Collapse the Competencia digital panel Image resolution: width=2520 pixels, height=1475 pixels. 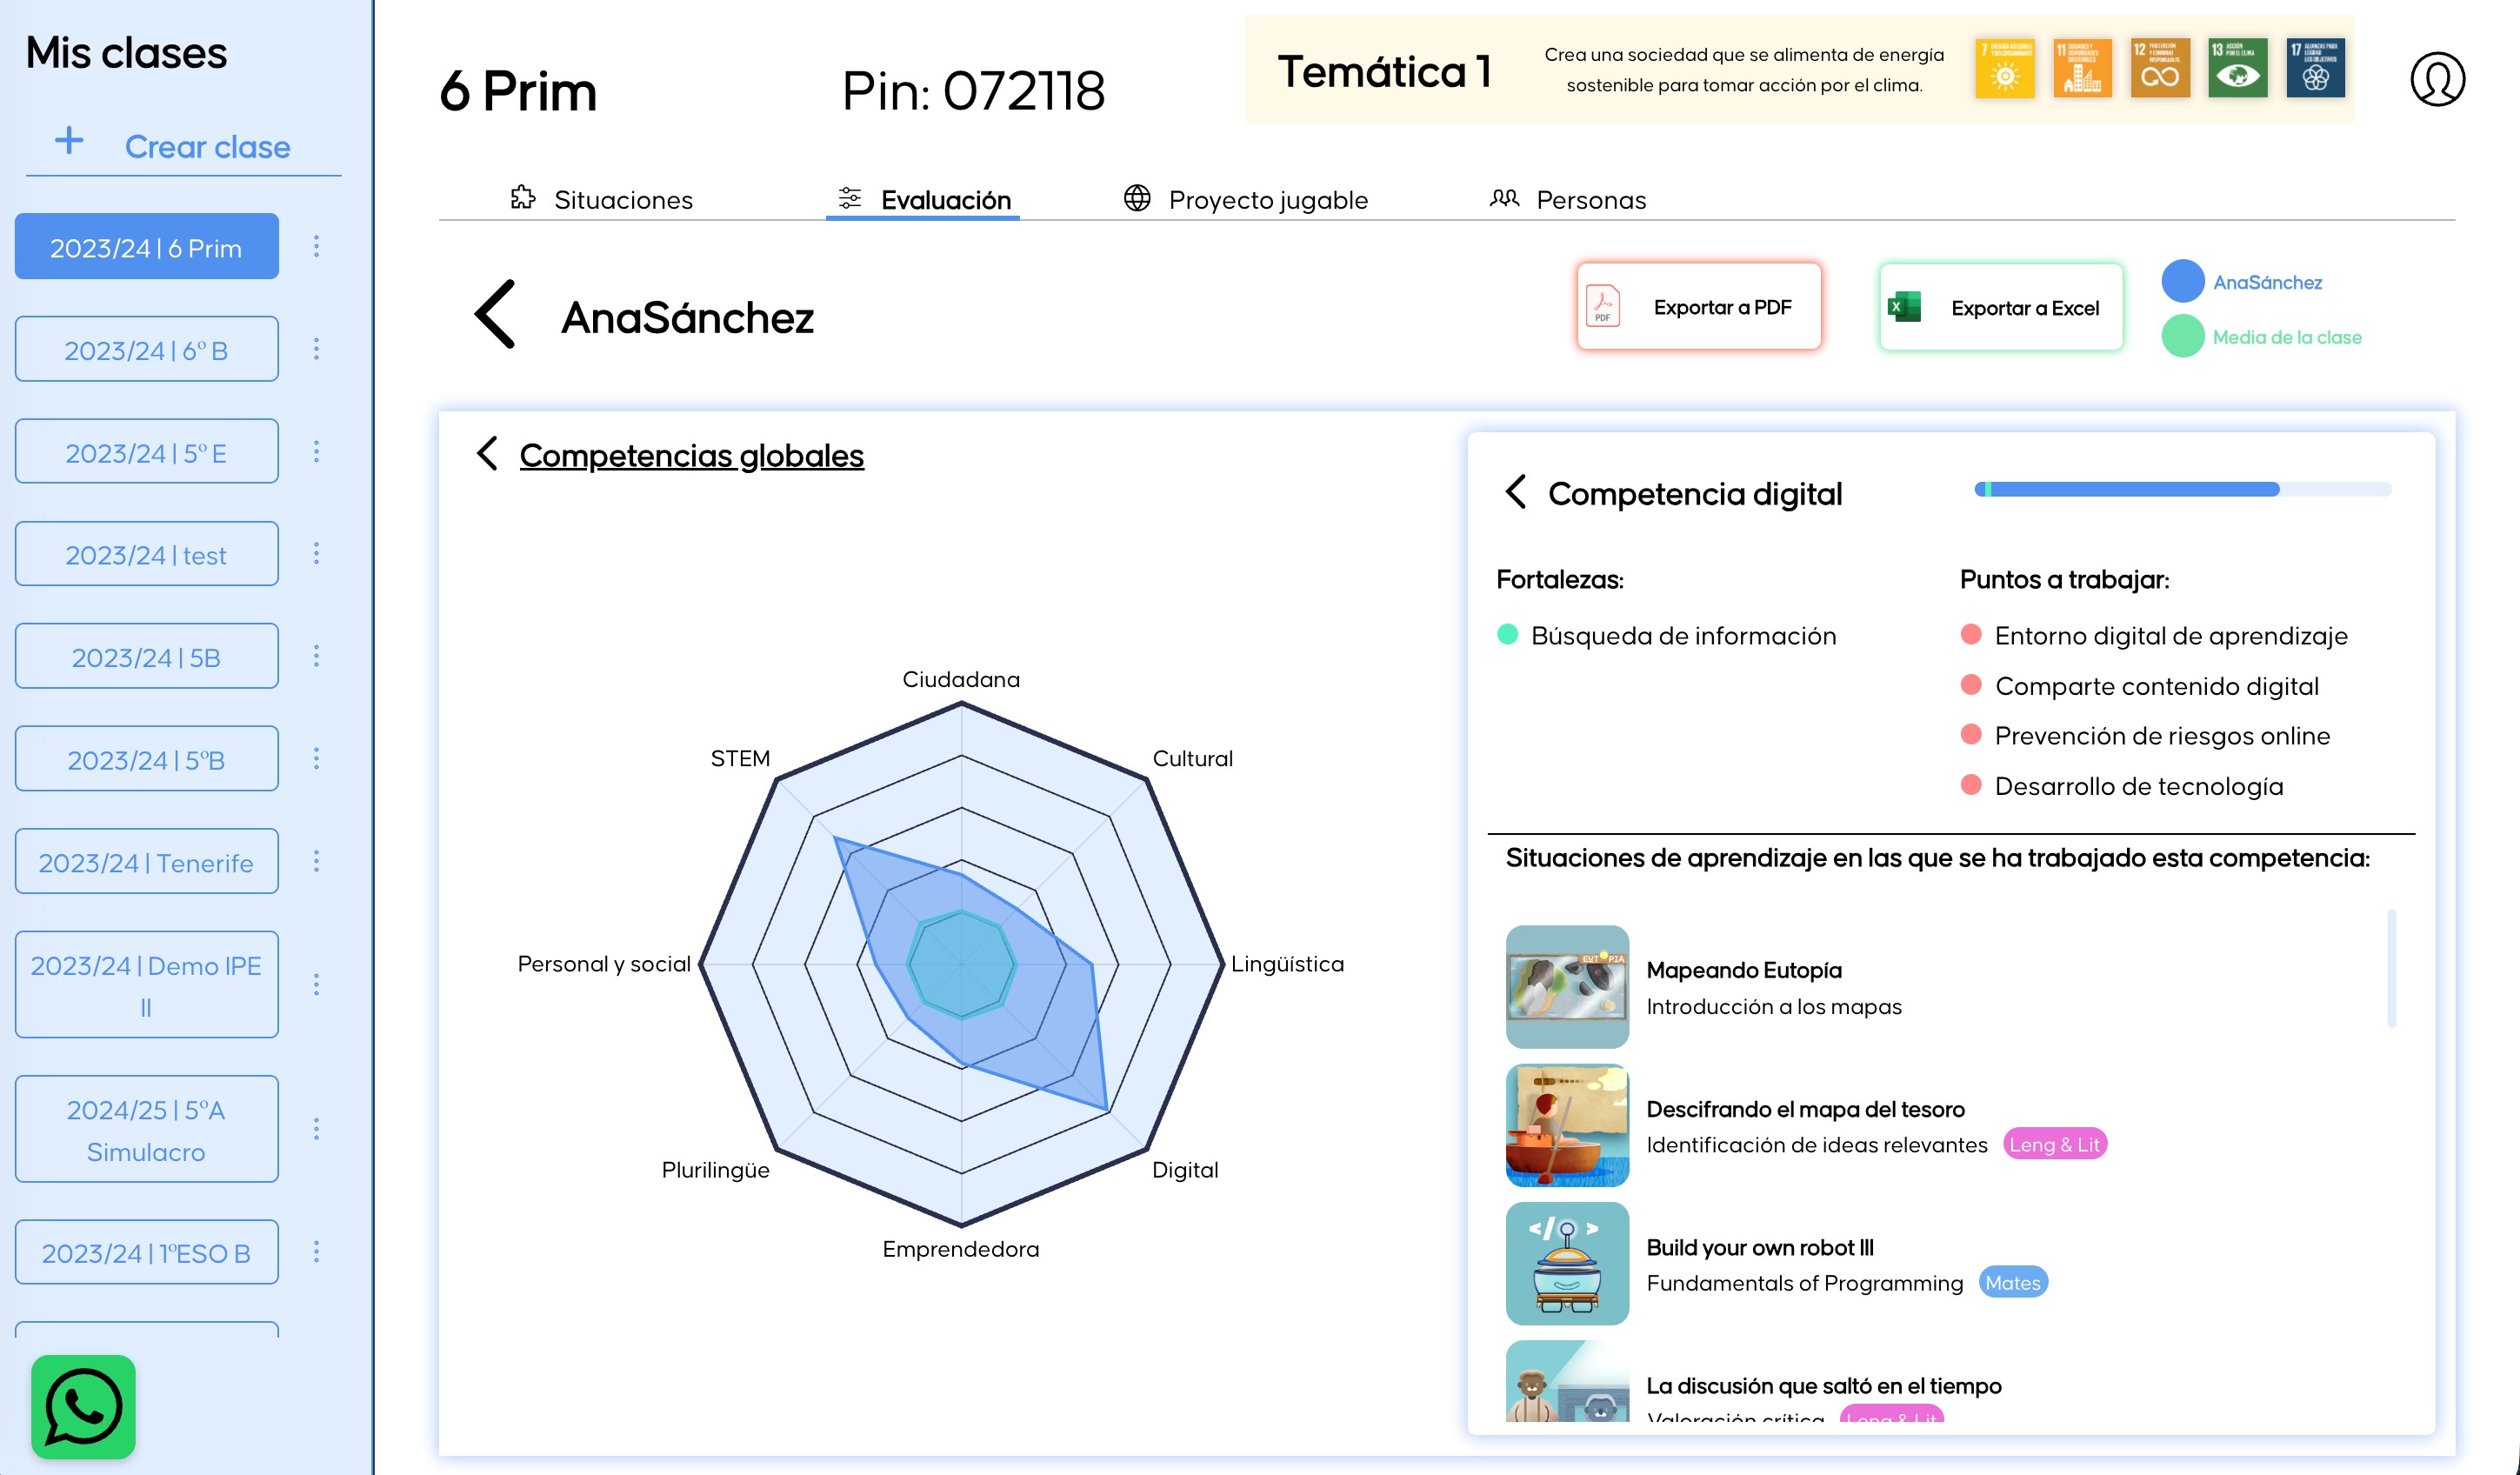[x=1516, y=492]
